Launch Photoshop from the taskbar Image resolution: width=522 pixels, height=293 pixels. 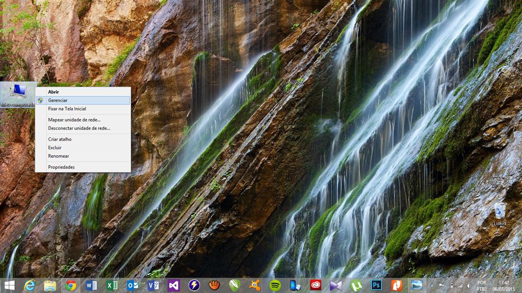coord(377,285)
